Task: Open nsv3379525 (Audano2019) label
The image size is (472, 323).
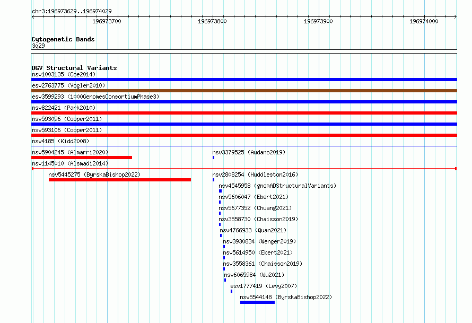Action: coord(249,152)
